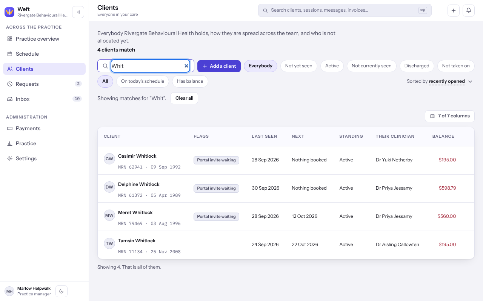This screenshot has width=483, height=301.
Task: Open the Requests page
Action: 45,84
